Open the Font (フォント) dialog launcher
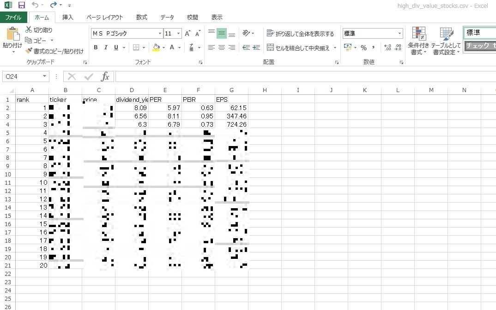 pos(200,63)
